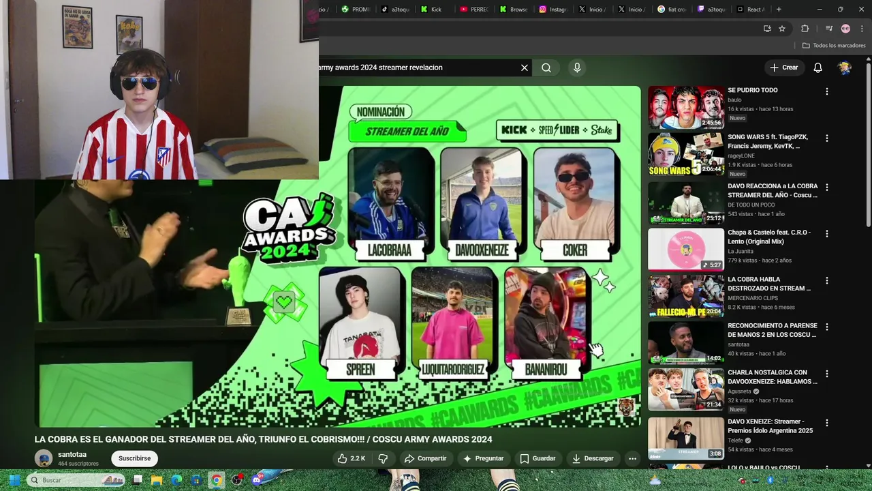This screenshot has height=491, width=872.
Task: Start voice search with the microphone
Action: click(x=577, y=68)
